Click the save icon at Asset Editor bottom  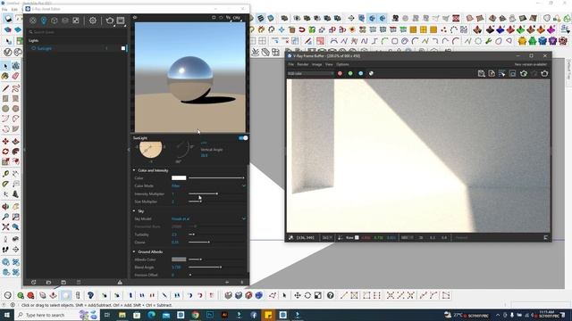63,282
